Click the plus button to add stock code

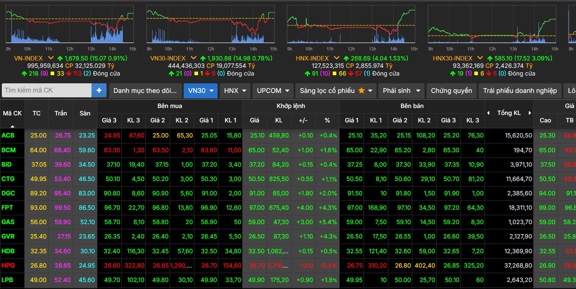click(x=99, y=90)
